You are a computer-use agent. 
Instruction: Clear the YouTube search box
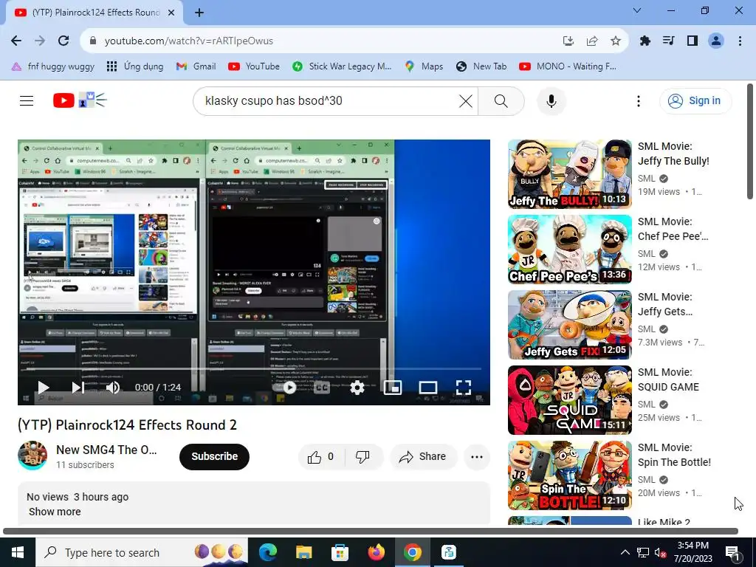click(465, 100)
